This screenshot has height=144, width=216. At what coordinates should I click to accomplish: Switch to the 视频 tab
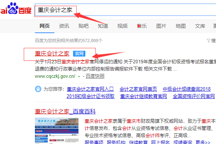(122, 26)
